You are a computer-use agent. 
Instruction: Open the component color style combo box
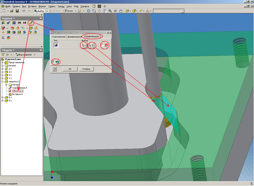click(169, 11)
